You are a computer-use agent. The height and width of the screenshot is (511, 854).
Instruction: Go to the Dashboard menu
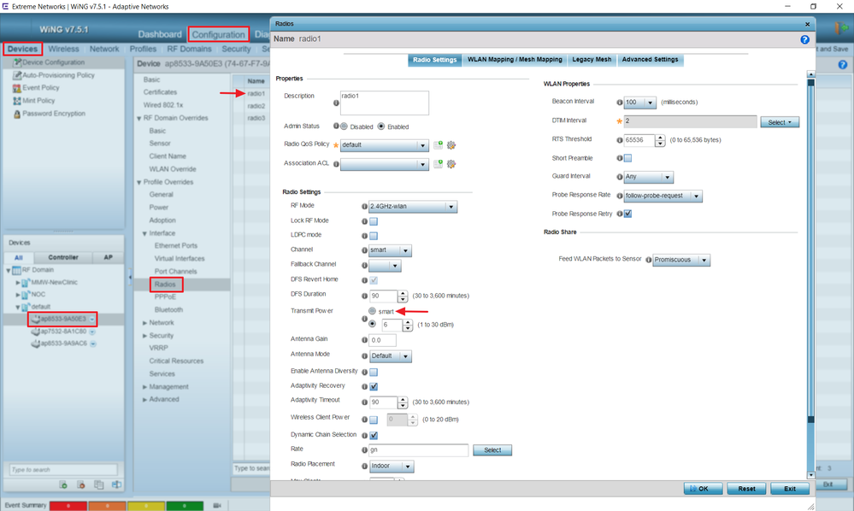[160, 34]
